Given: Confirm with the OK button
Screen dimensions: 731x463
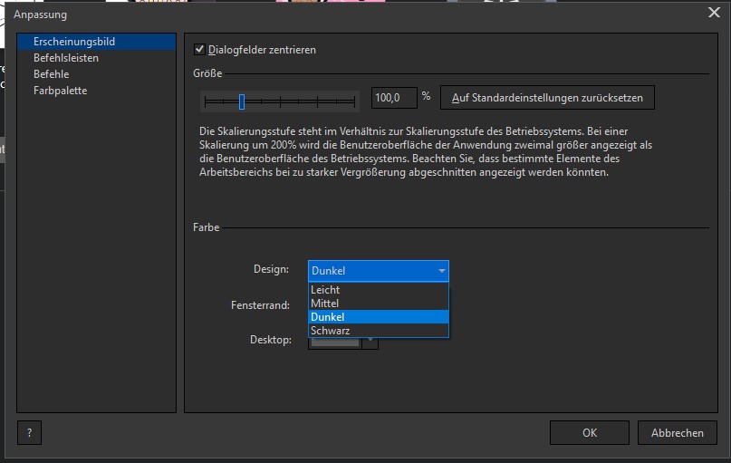Looking at the screenshot, I should [590, 433].
